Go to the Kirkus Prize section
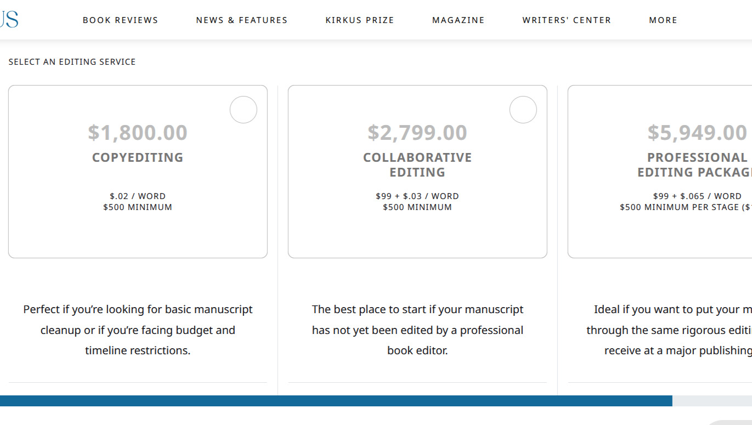The height and width of the screenshot is (425, 752). click(359, 20)
